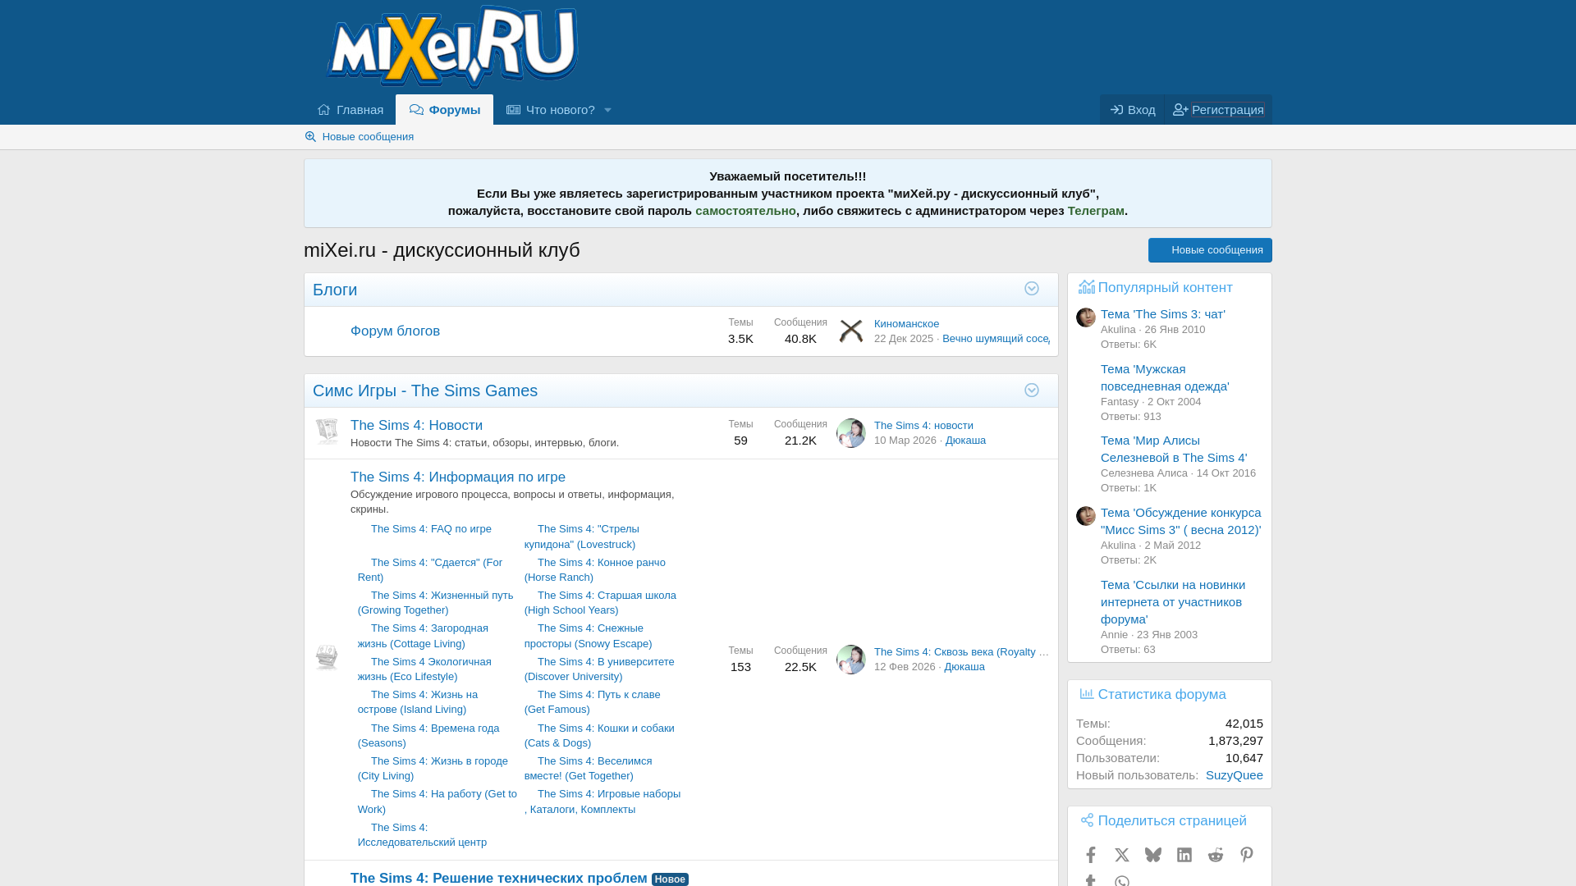The image size is (1576, 886).
Task: Follow the самостоятельно password recovery link
Action: pos(745,211)
